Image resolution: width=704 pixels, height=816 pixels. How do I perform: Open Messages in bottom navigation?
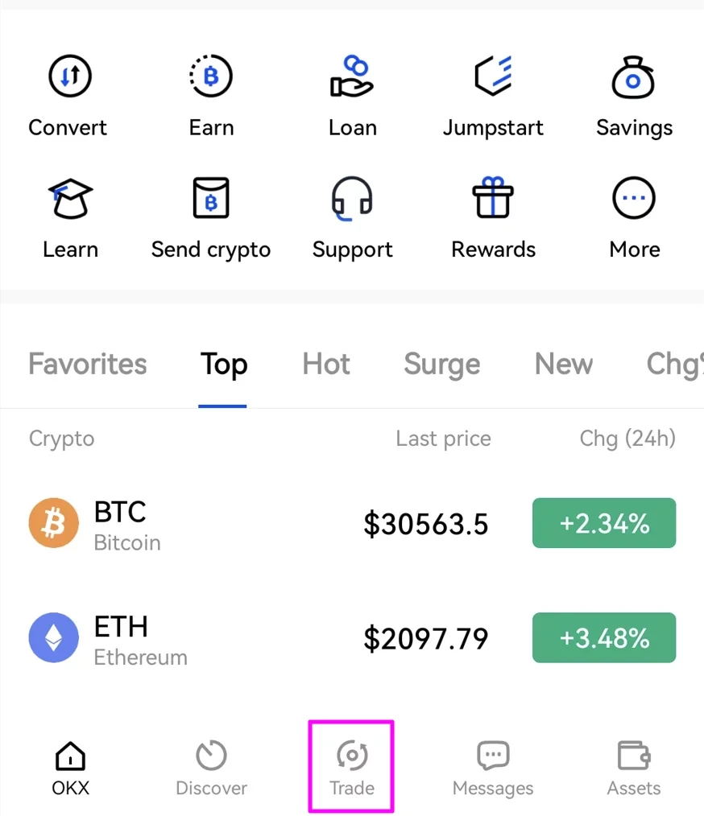tap(493, 769)
